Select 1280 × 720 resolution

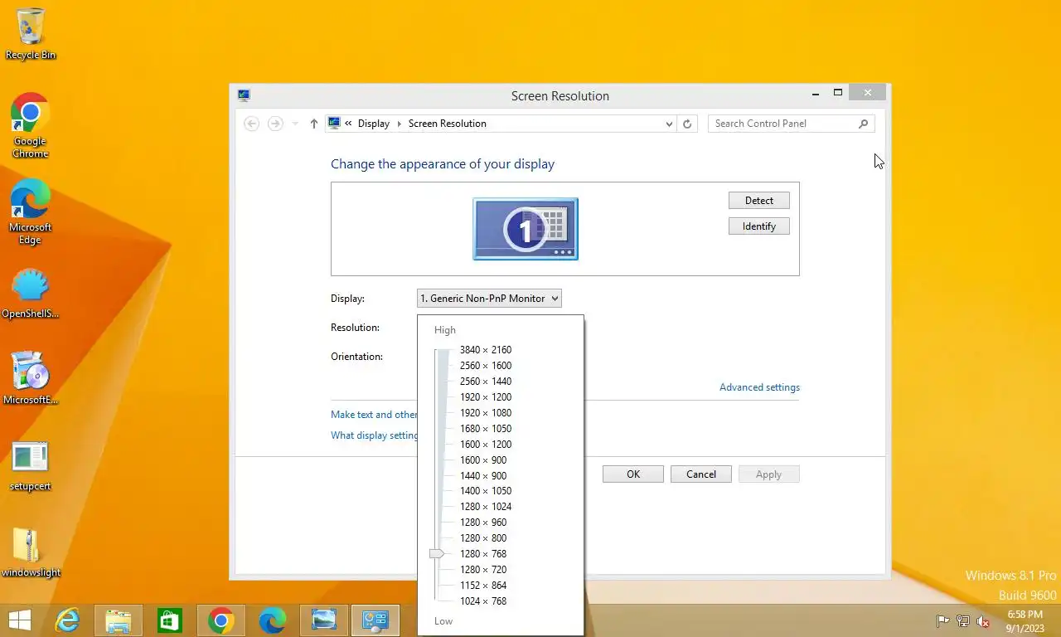click(483, 570)
